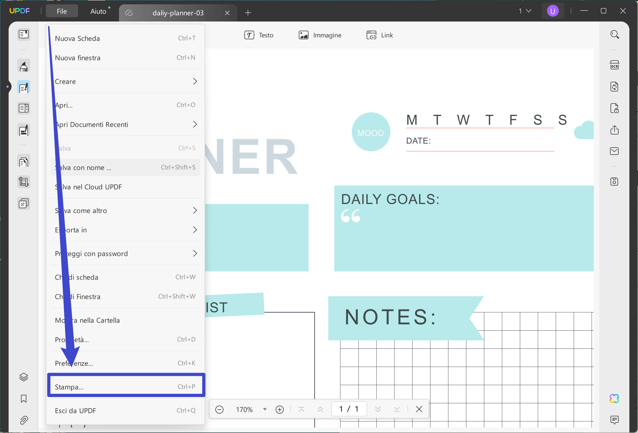Choose Salva con nome ... entry

coord(125,168)
